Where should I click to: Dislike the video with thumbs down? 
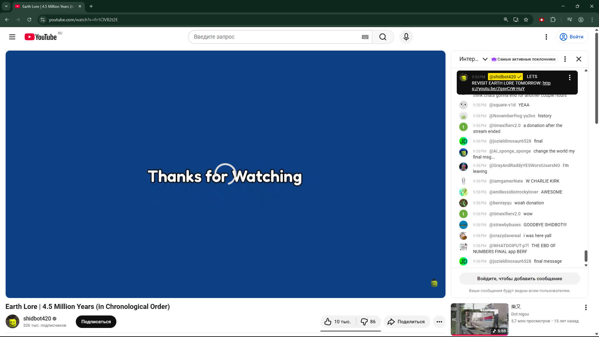368,322
